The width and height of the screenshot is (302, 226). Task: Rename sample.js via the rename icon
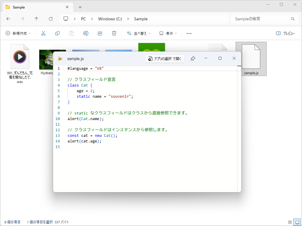[86, 33]
